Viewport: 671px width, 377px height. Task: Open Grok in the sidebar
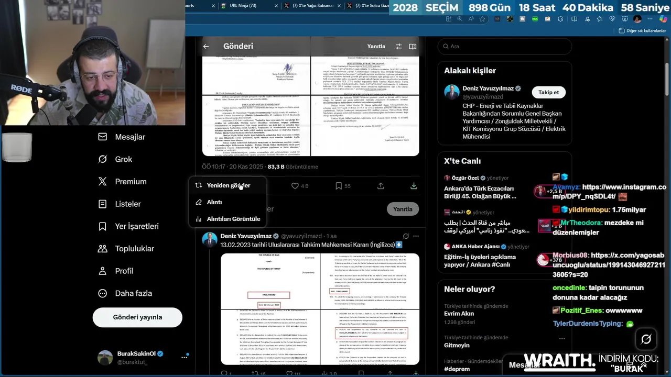click(x=115, y=159)
